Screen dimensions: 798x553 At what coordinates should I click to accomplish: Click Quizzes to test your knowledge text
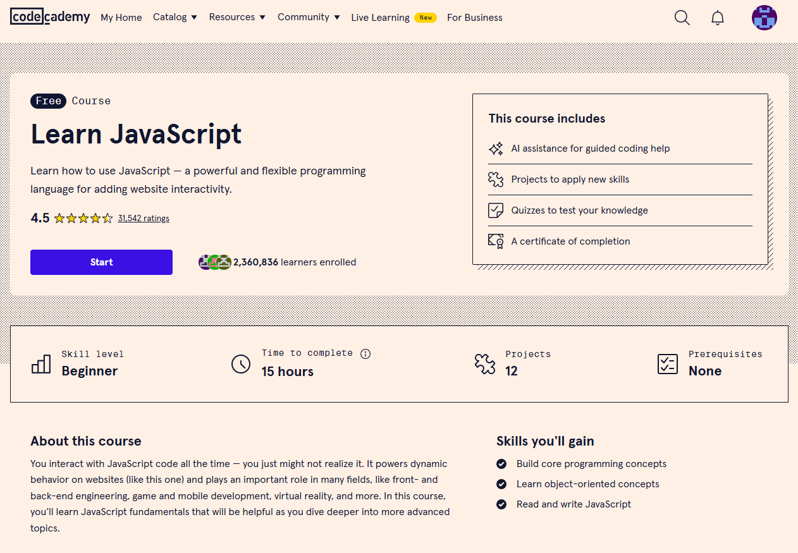580,210
